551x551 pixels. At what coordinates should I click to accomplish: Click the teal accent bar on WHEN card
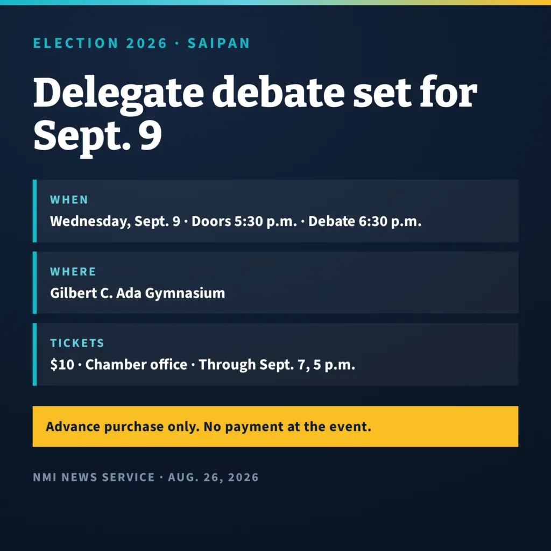(35, 211)
